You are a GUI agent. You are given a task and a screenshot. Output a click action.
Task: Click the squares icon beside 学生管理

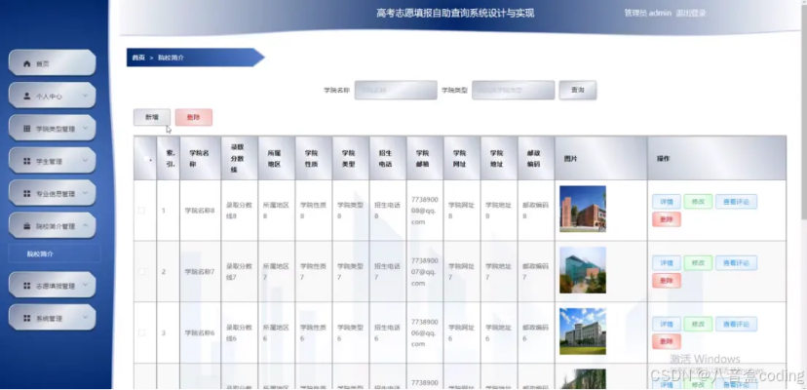click(27, 161)
